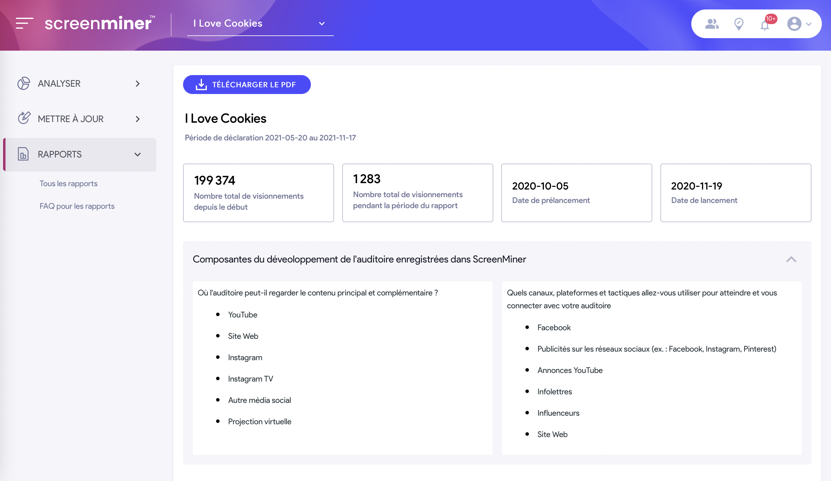831x481 pixels.
Task: Click the Analyser pie chart icon
Action: 24,83
